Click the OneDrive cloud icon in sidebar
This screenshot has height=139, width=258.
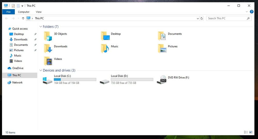pyautogui.click(x=9, y=68)
